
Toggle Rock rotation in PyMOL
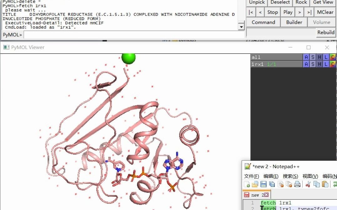click(x=301, y=2)
